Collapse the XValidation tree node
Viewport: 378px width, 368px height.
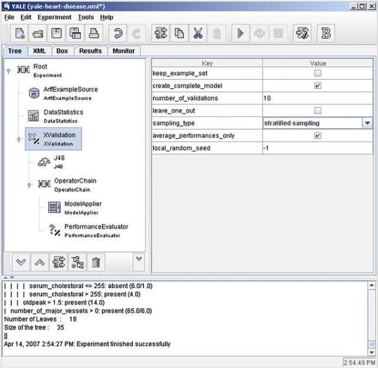coord(19,139)
